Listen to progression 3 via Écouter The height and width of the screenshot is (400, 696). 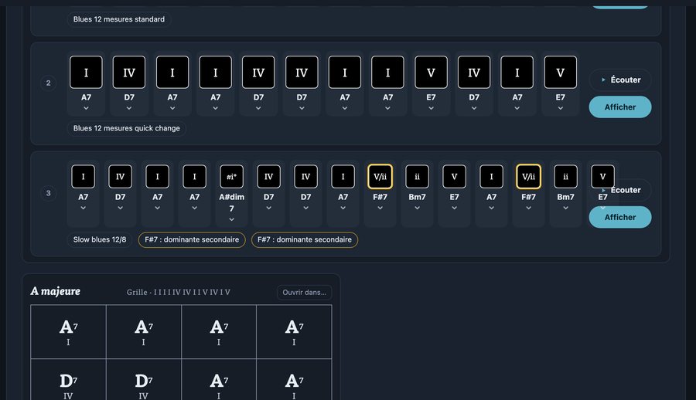[626, 190]
